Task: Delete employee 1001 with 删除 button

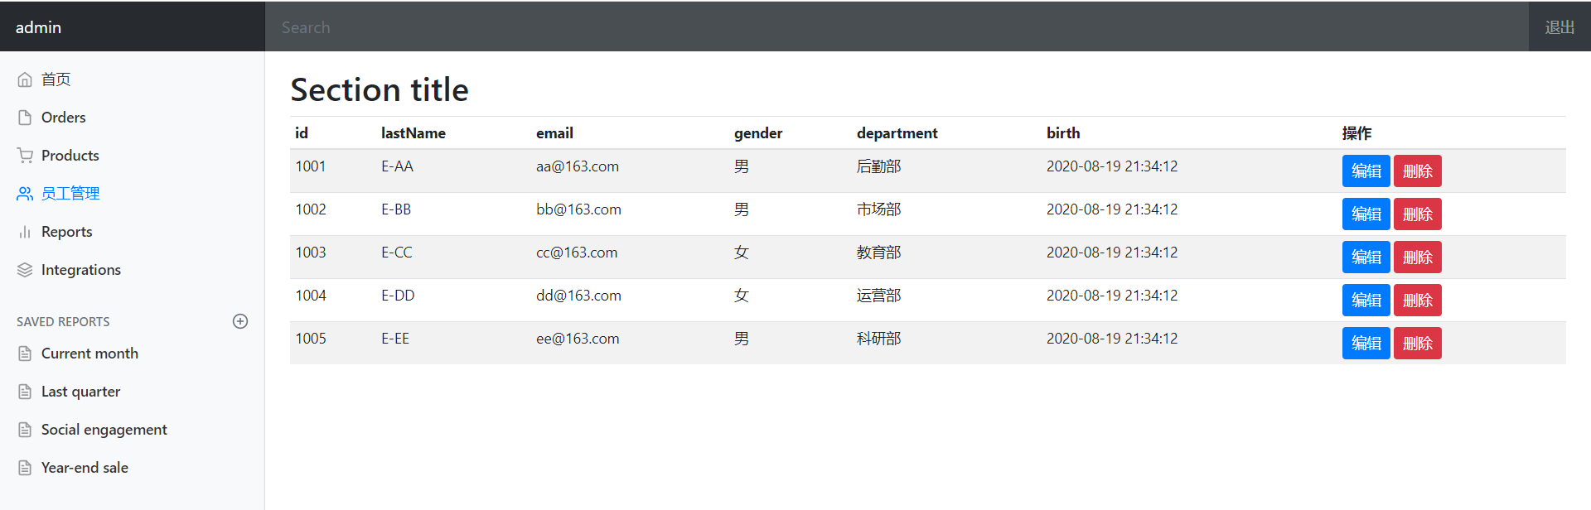Action: coord(1418,171)
